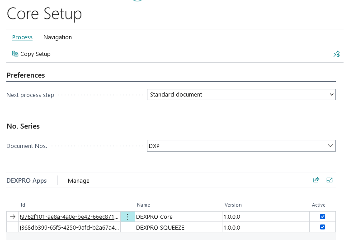Collapse the No. Series section heading
Viewport: 344px width, 240px height.
tap(23, 126)
